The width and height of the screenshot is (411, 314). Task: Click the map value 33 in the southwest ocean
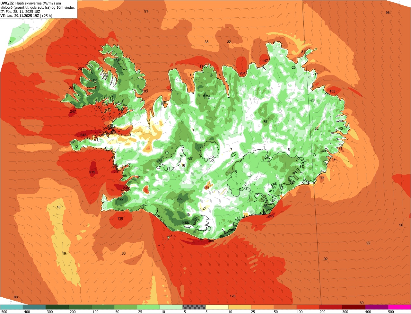[124, 253]
